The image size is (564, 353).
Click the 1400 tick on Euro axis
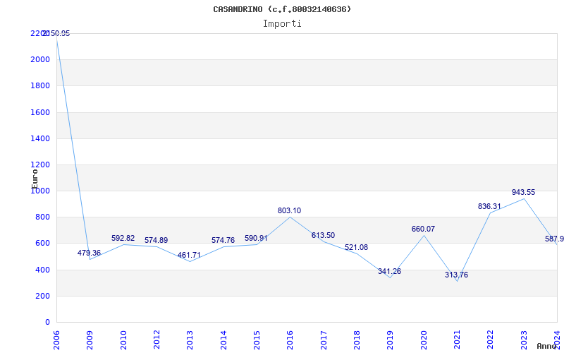coord(40,138)
